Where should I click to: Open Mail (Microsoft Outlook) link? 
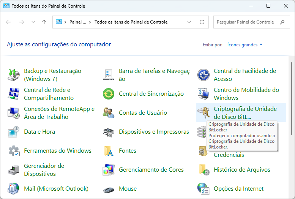point(56,188)
